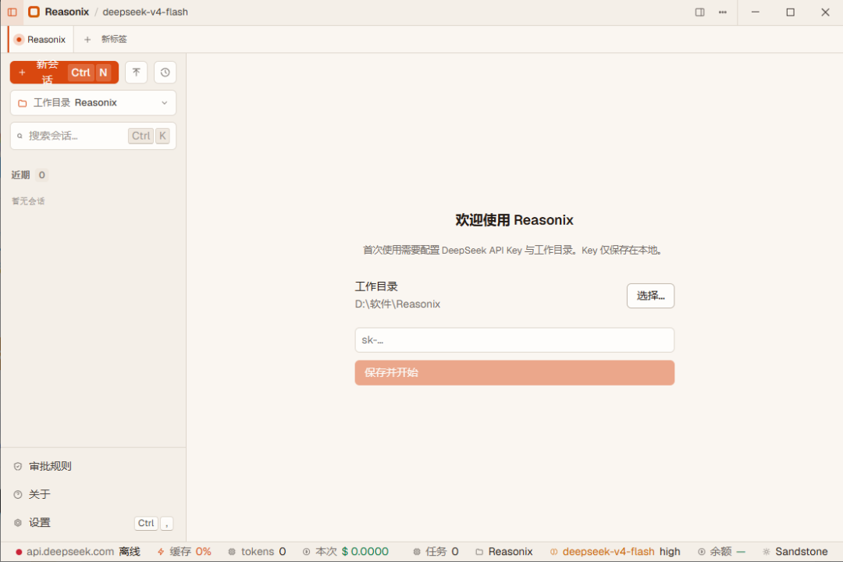Screen dimensions: 843x562
Task: Minimize the Reasonix window
Action: [x=756, y=12]
